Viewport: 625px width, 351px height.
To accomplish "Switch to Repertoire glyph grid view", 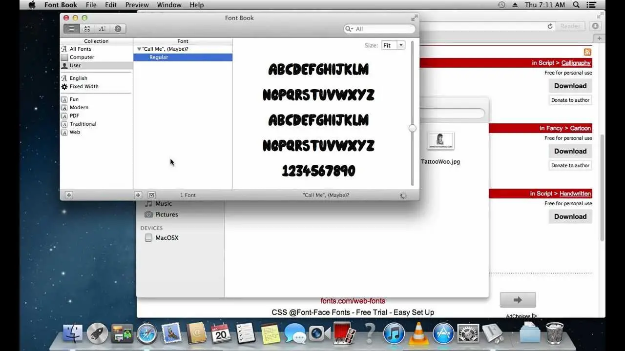I will [87, 29].
